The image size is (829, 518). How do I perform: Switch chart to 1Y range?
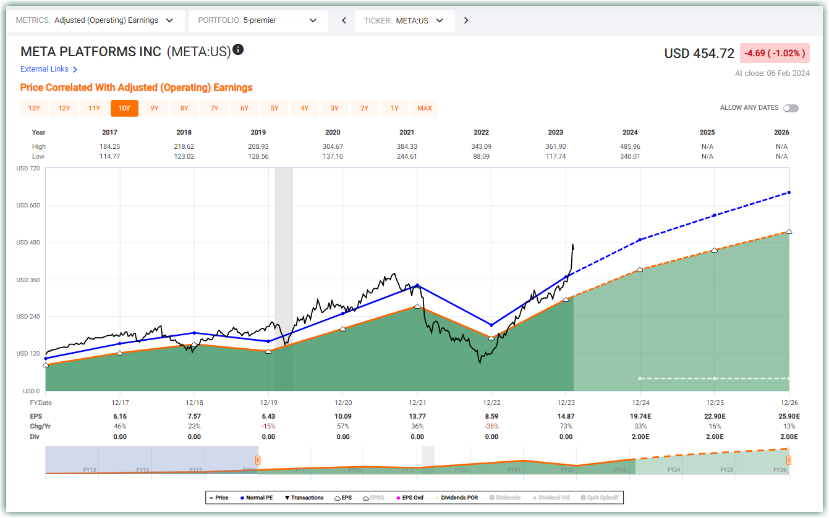(x=394, y=109)
